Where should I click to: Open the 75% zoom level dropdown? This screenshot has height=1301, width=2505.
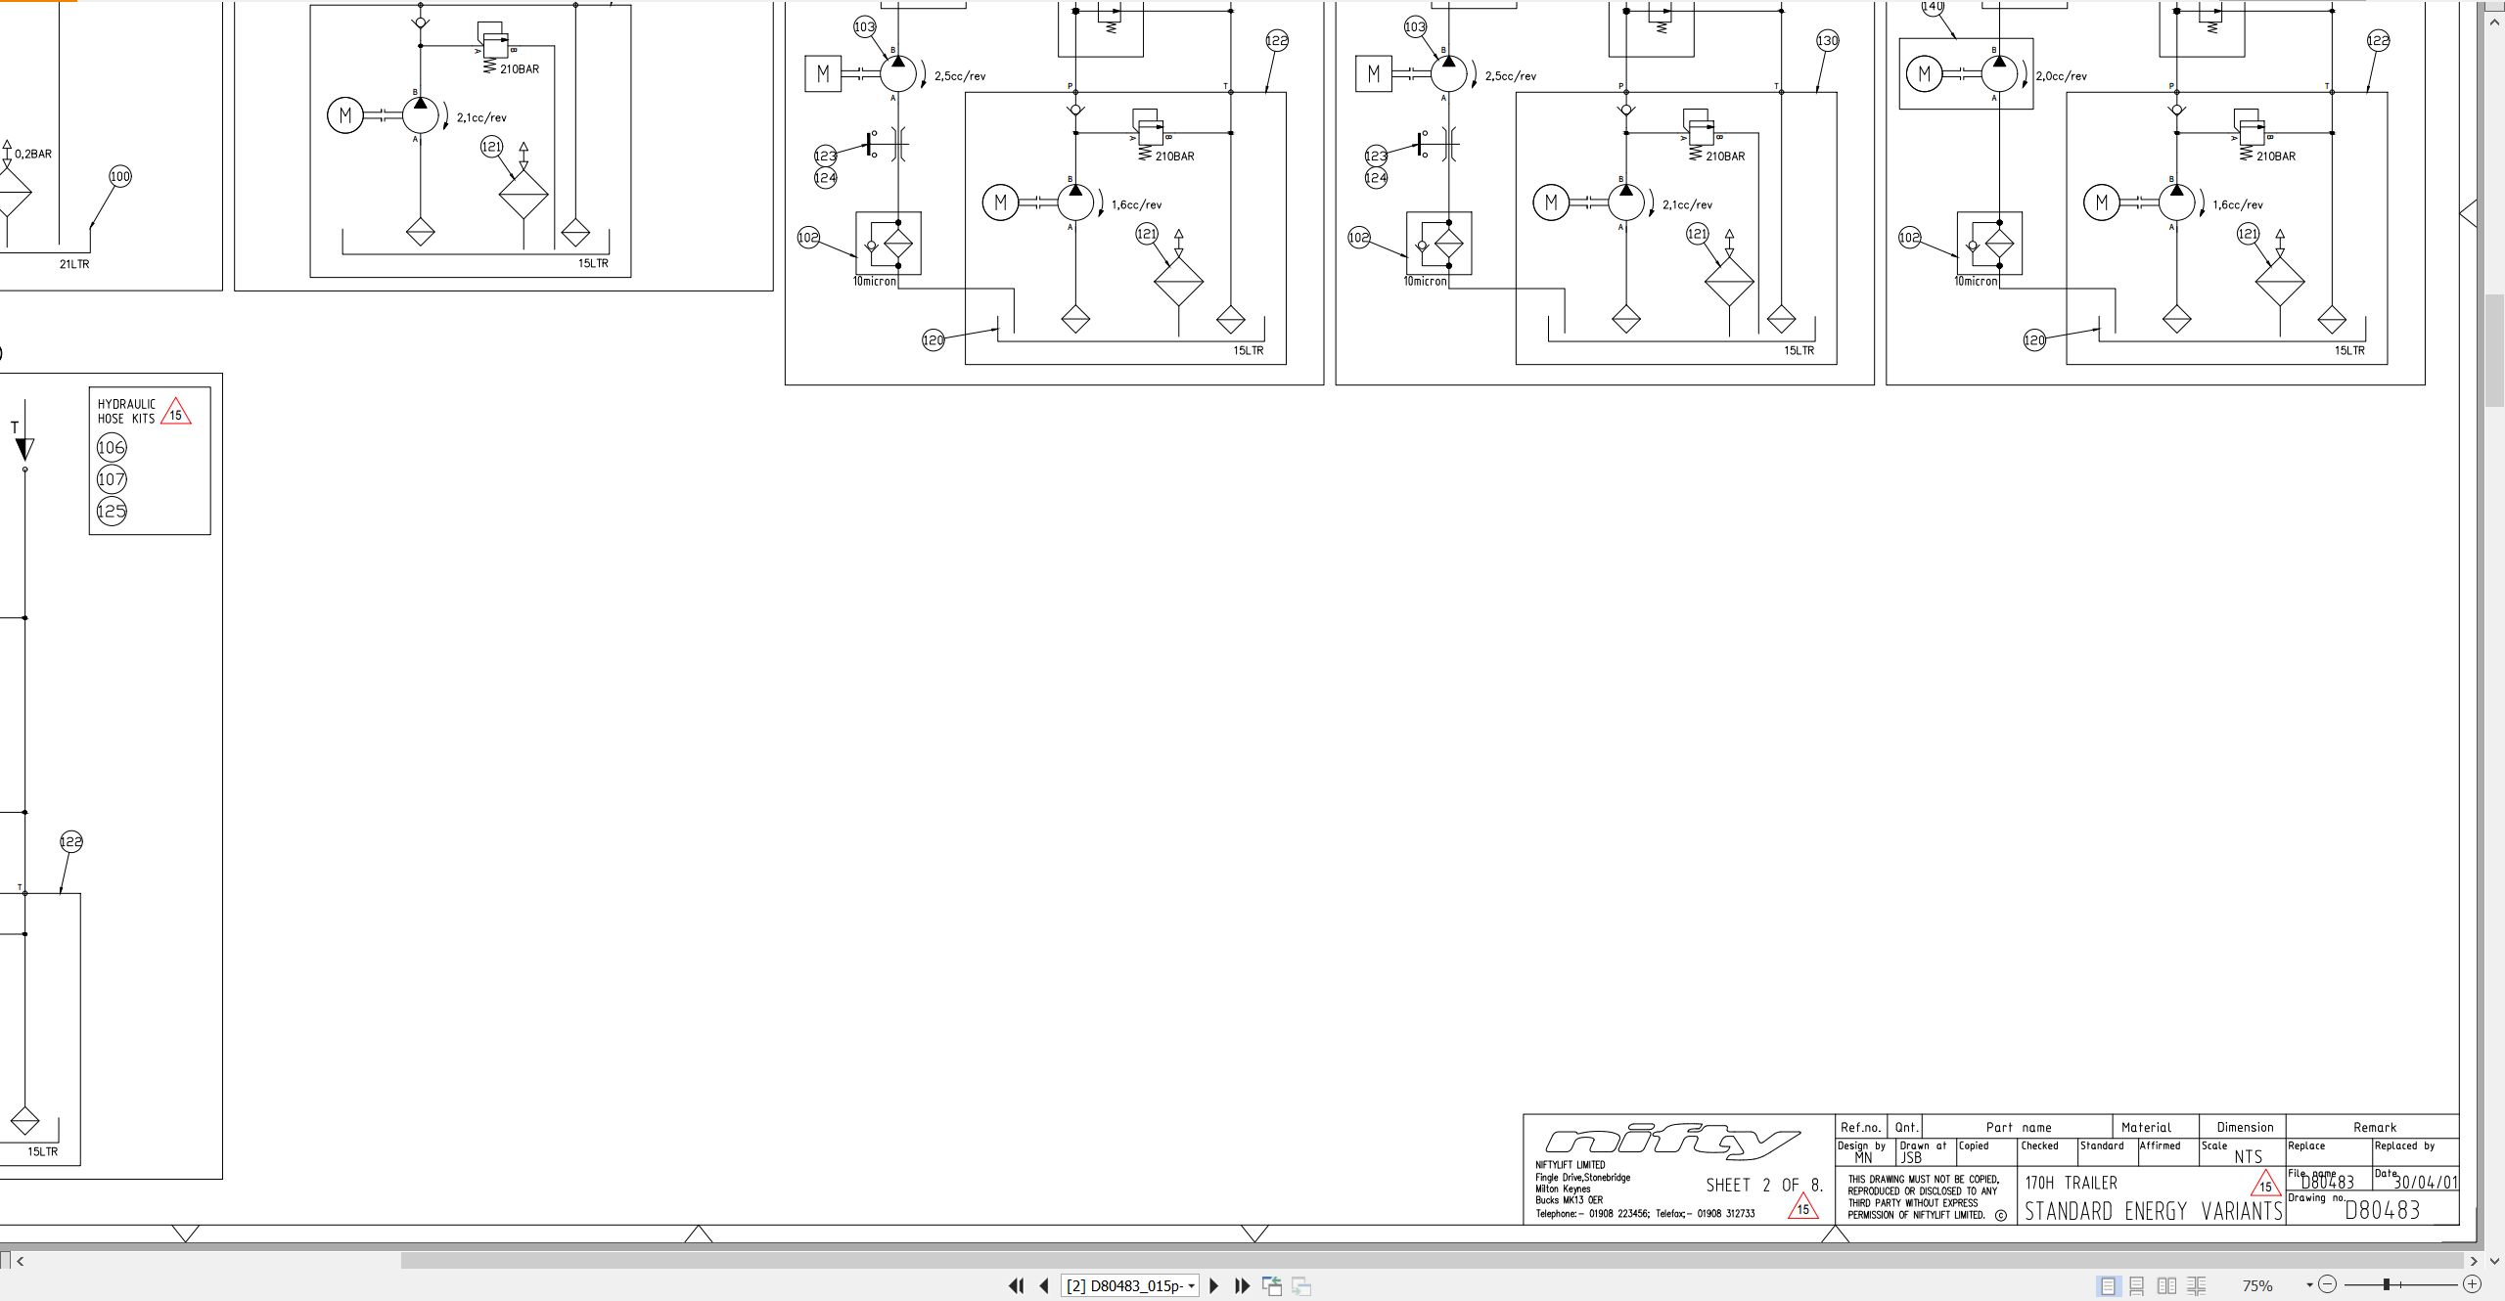(x=2309, y=1285)
